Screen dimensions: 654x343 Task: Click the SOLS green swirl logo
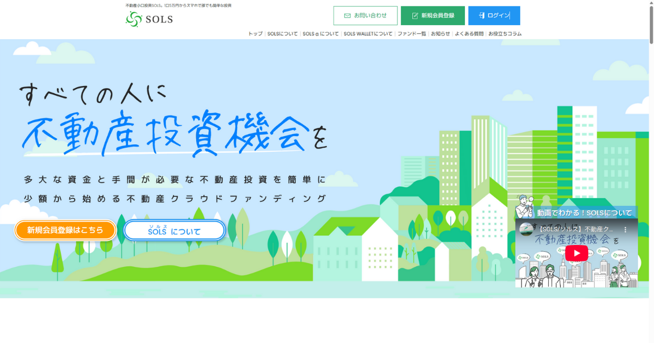(x=134, y=19)
